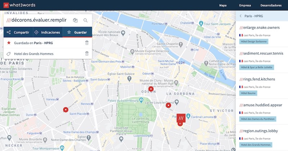Click the Palais du Luxembourg camera icon
288x151 pixels.
[141, 100]
